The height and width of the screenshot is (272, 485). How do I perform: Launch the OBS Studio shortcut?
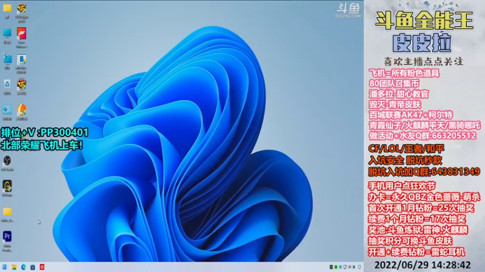[7, 160]
